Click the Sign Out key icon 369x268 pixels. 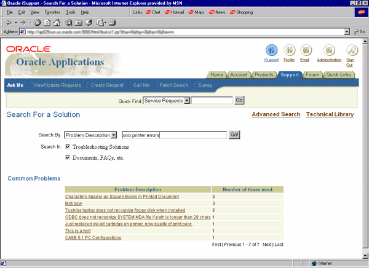pos(352,50)
